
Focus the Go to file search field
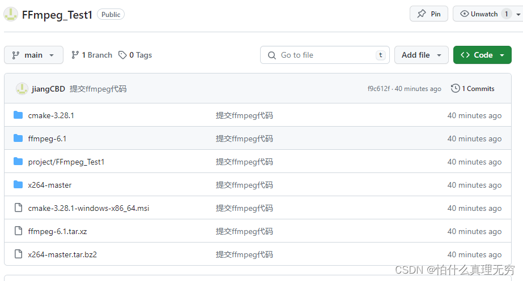click(x=325, y=55)
